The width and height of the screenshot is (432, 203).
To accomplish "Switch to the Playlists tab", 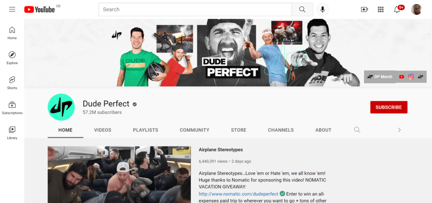I will 145,130.
